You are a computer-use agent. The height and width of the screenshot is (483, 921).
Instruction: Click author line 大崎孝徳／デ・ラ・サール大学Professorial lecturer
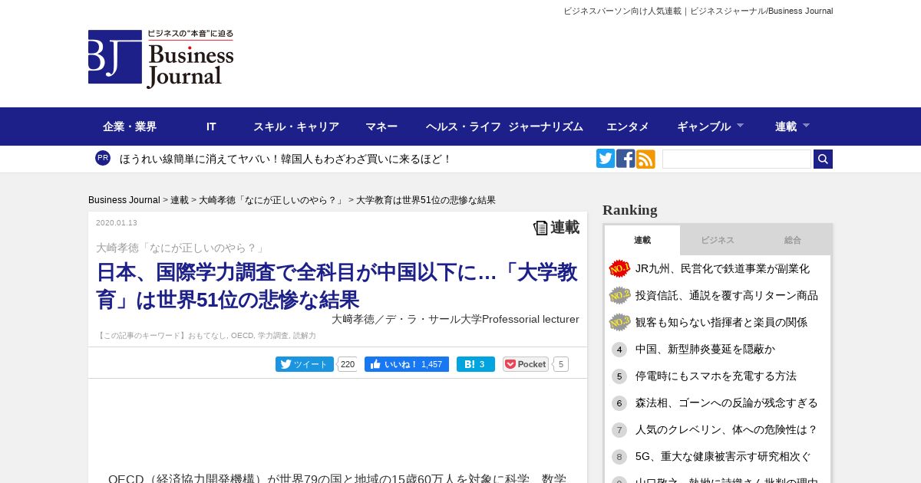[455, 319]
